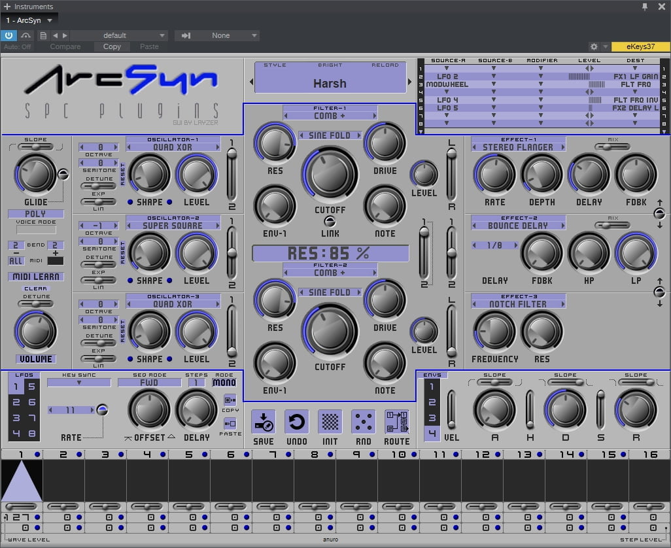671x548 pixels.
Task: Pin the Instruments window
Action: [x=644, y=7]
